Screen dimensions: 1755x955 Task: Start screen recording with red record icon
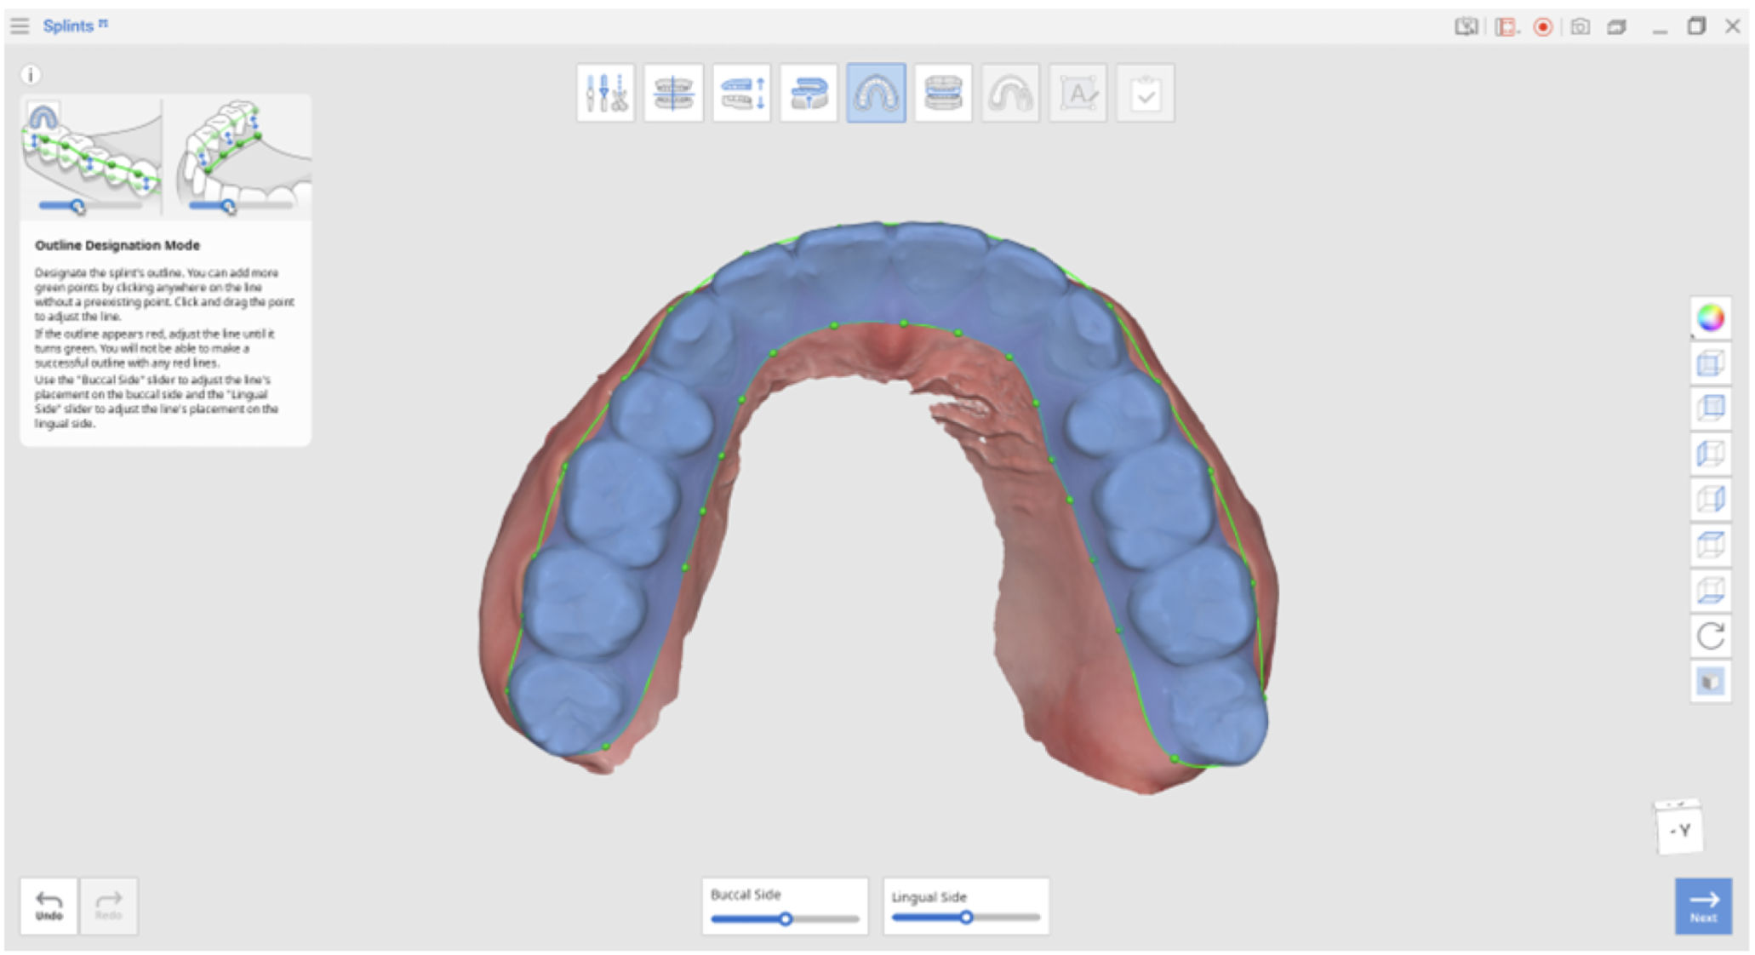click(x=1542, y=26)
